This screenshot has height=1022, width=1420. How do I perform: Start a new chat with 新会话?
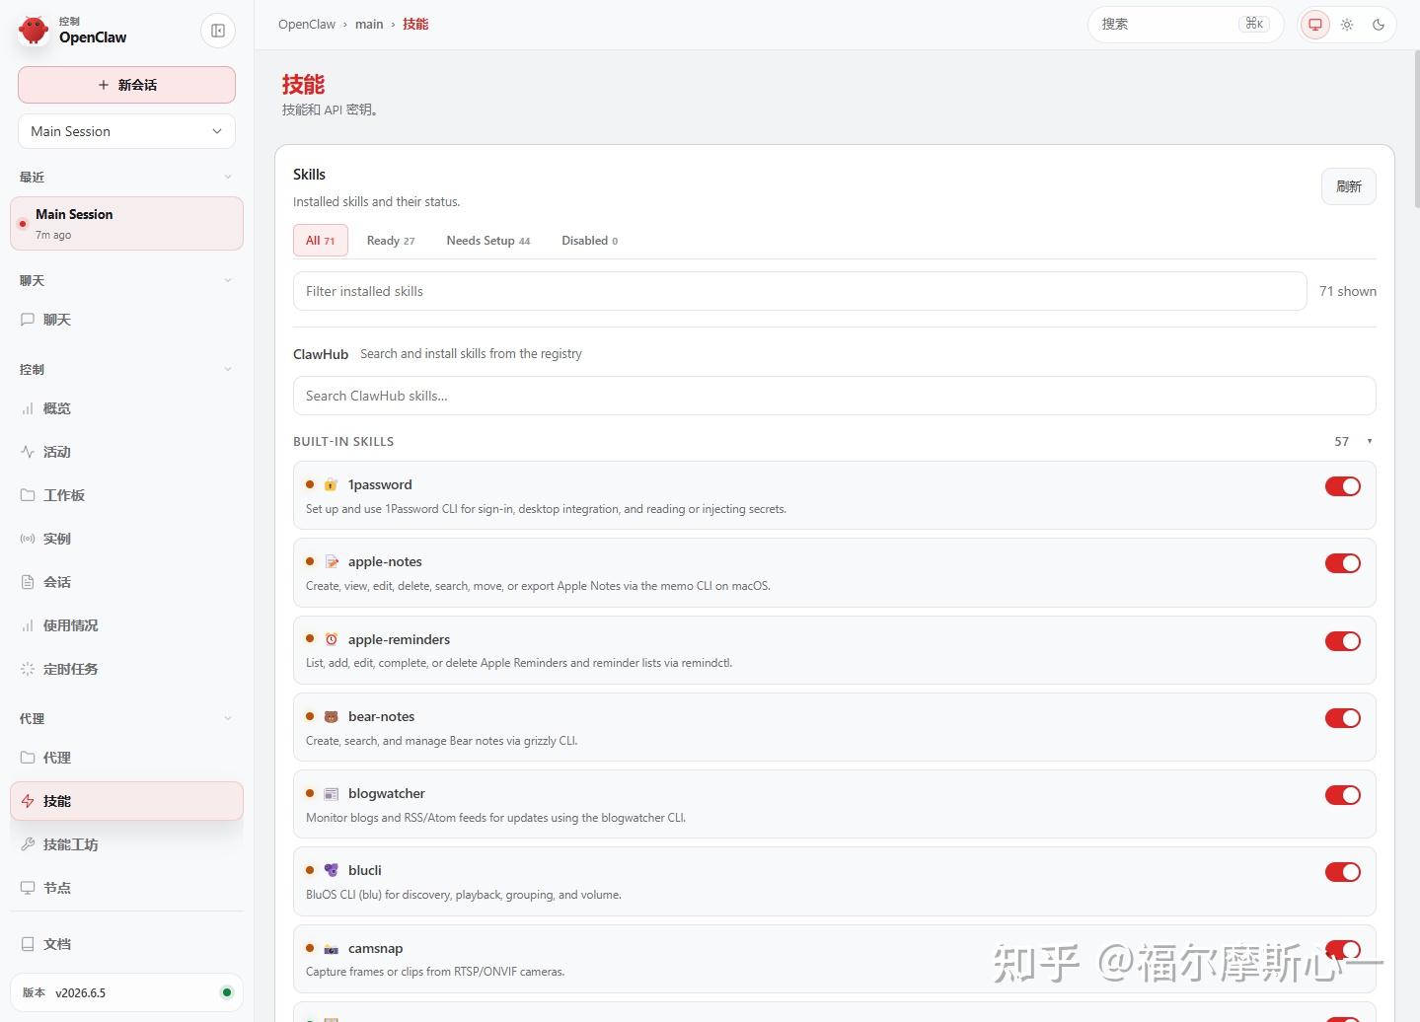point(126,85)
